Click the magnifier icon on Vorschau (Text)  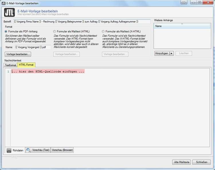[28, 150]
